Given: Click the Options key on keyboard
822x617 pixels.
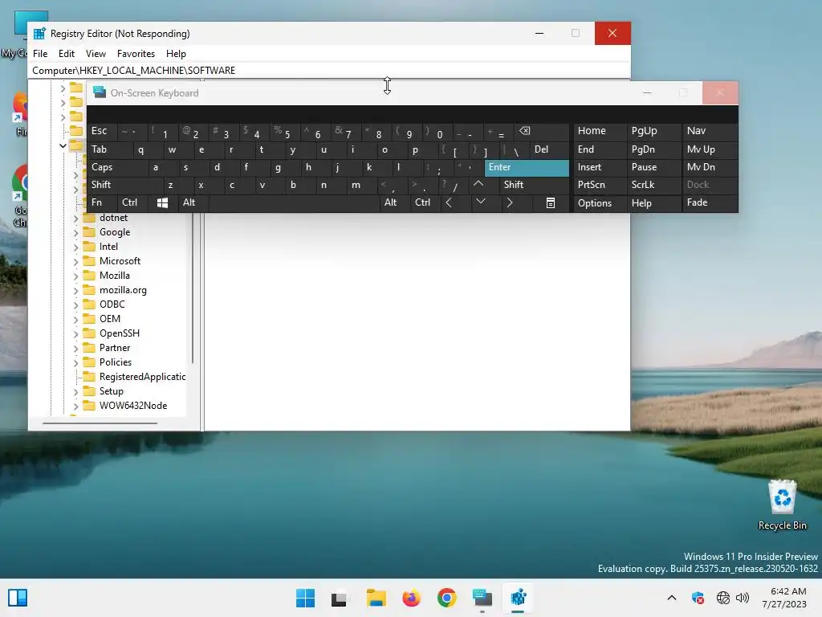Looking at the screenshot, I should pos(600,203).
